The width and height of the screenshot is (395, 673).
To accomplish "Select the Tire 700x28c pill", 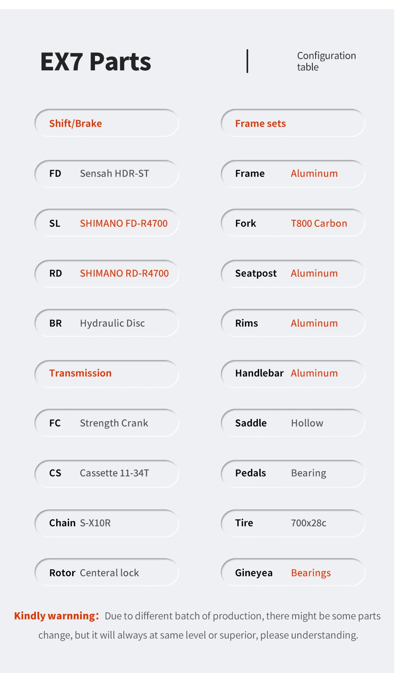I will tap(293, 523).
